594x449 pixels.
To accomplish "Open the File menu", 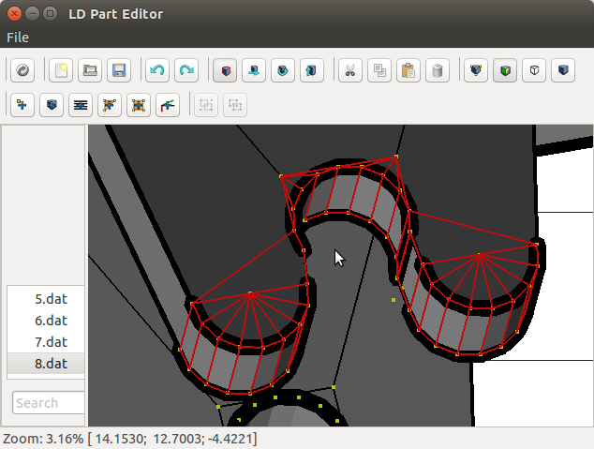I will point(18,37).
